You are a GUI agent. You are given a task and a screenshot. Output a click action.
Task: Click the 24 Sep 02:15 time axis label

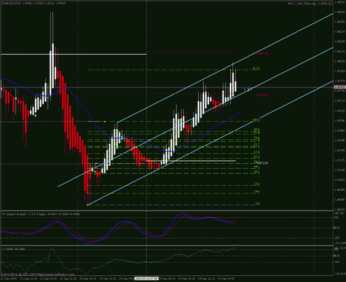point(108,279)
